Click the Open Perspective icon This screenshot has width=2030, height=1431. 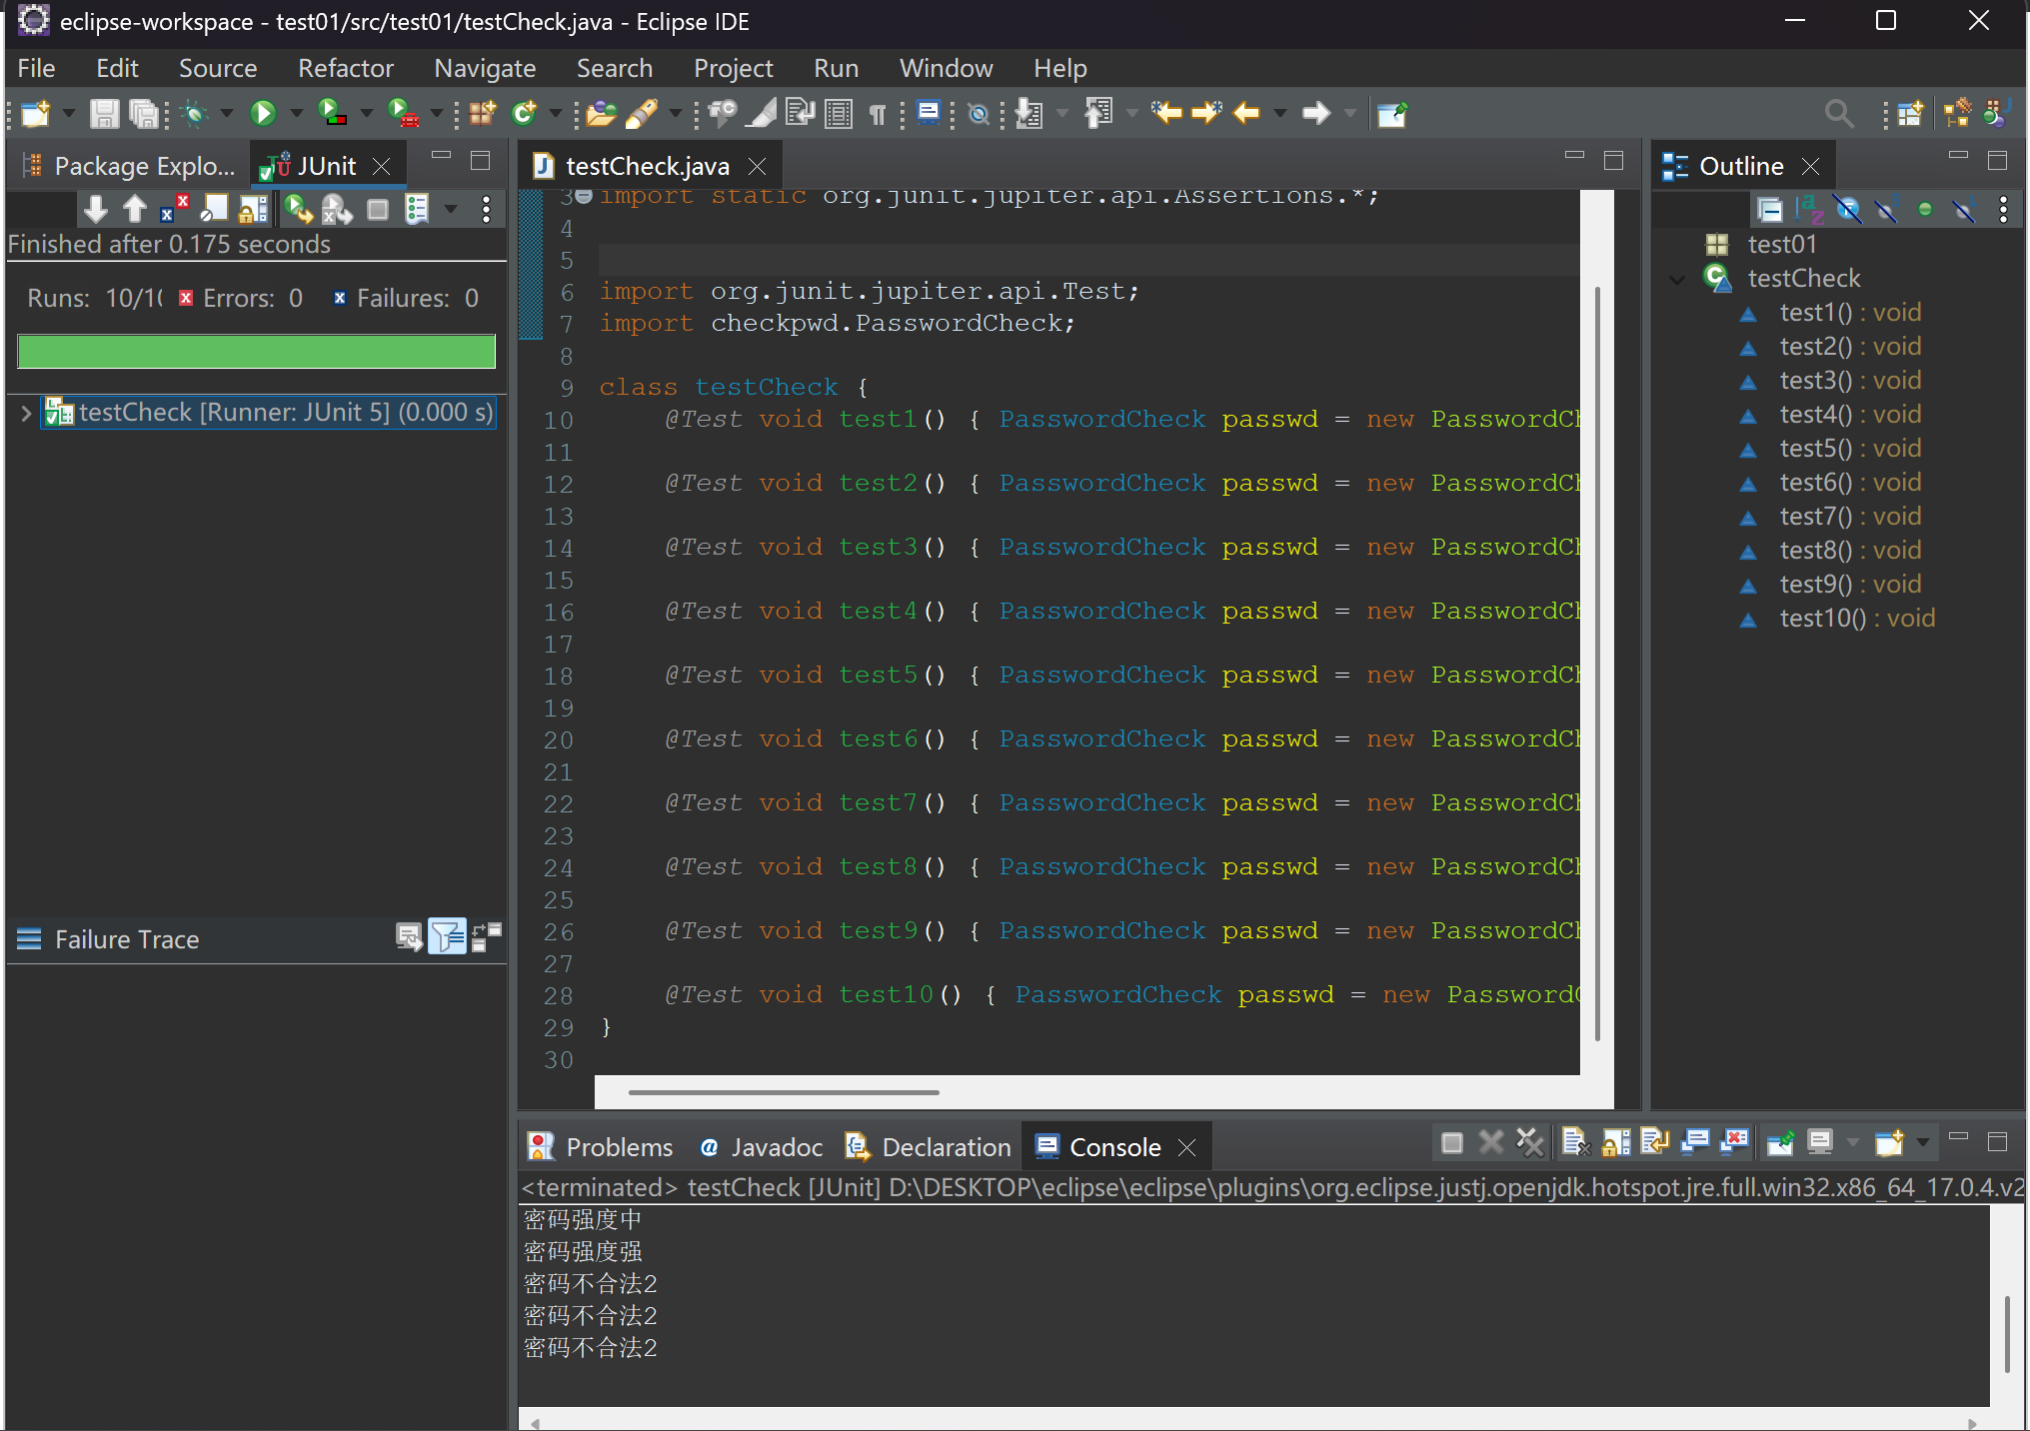click(1910, 114)
